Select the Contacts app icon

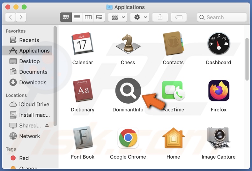click(173, 44)
